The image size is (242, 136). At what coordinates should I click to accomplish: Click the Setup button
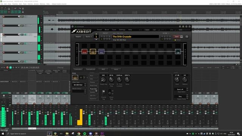[116, 69]
